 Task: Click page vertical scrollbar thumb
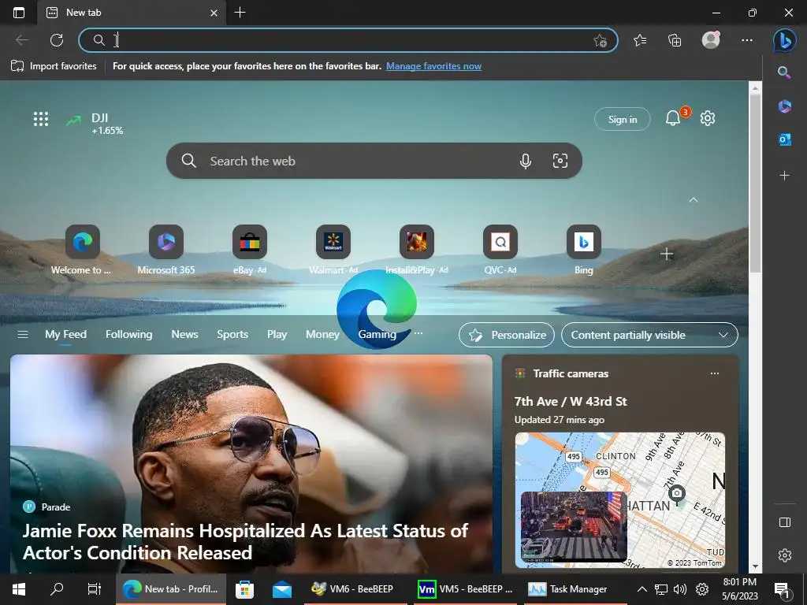point(755,183)
